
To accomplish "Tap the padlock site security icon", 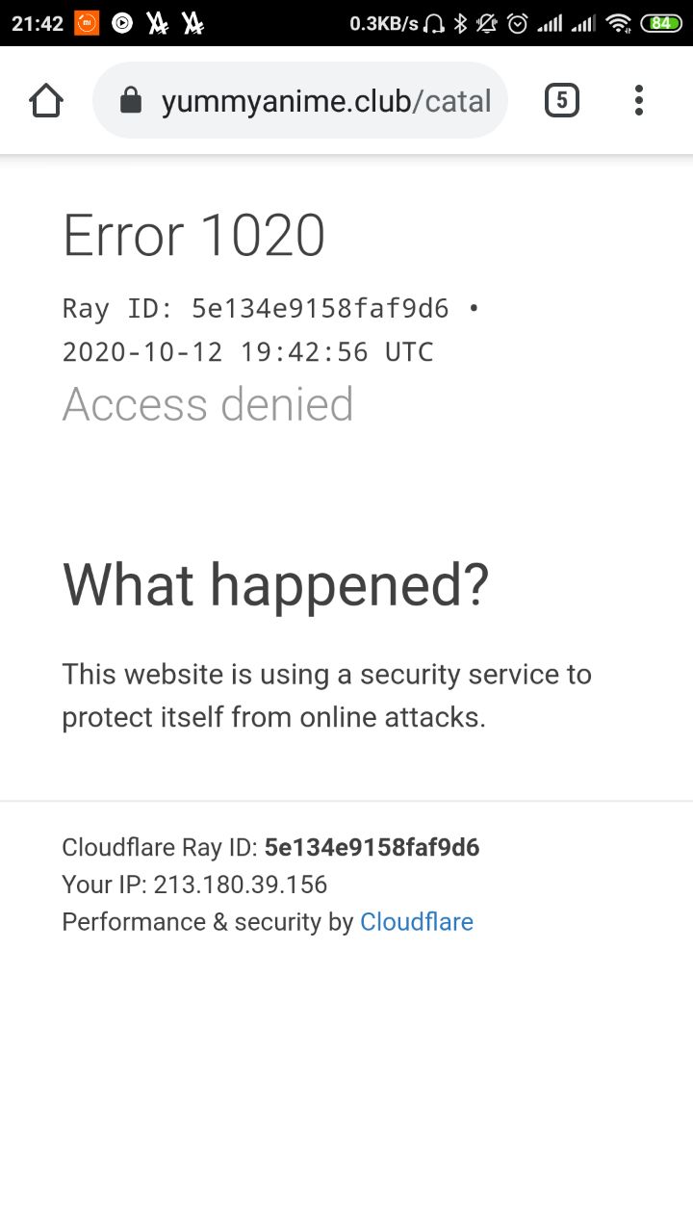I will tap(131, 100).
